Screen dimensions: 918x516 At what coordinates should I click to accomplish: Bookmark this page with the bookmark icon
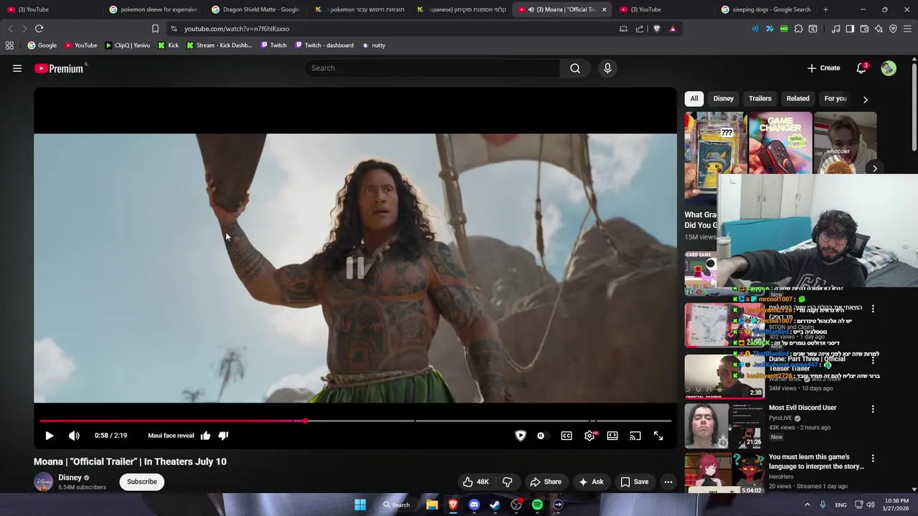click(155, 29)
